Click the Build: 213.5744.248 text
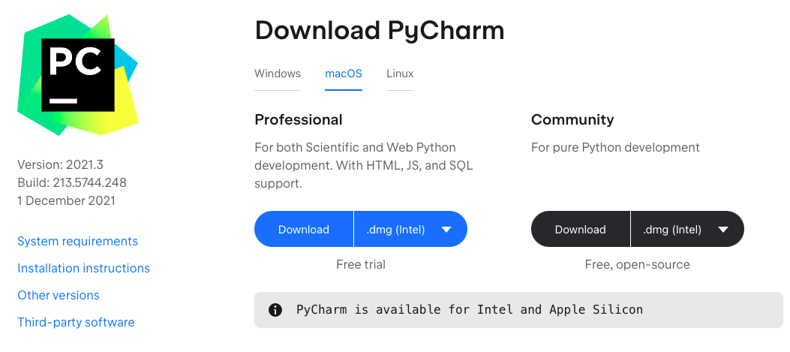 click(72, 182)
